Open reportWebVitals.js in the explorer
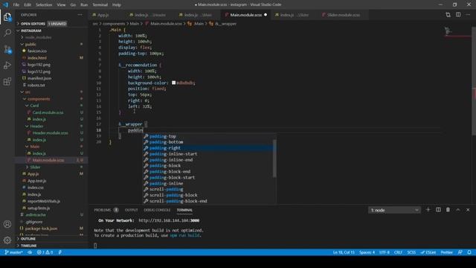Viewport: 476px width, 268px height. pyautogui.click(x=44, y=201)
